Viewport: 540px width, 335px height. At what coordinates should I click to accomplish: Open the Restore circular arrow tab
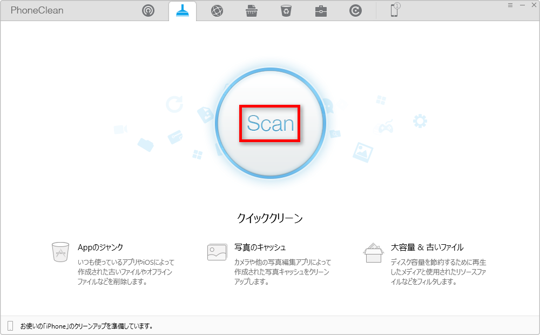pos(355,11)
